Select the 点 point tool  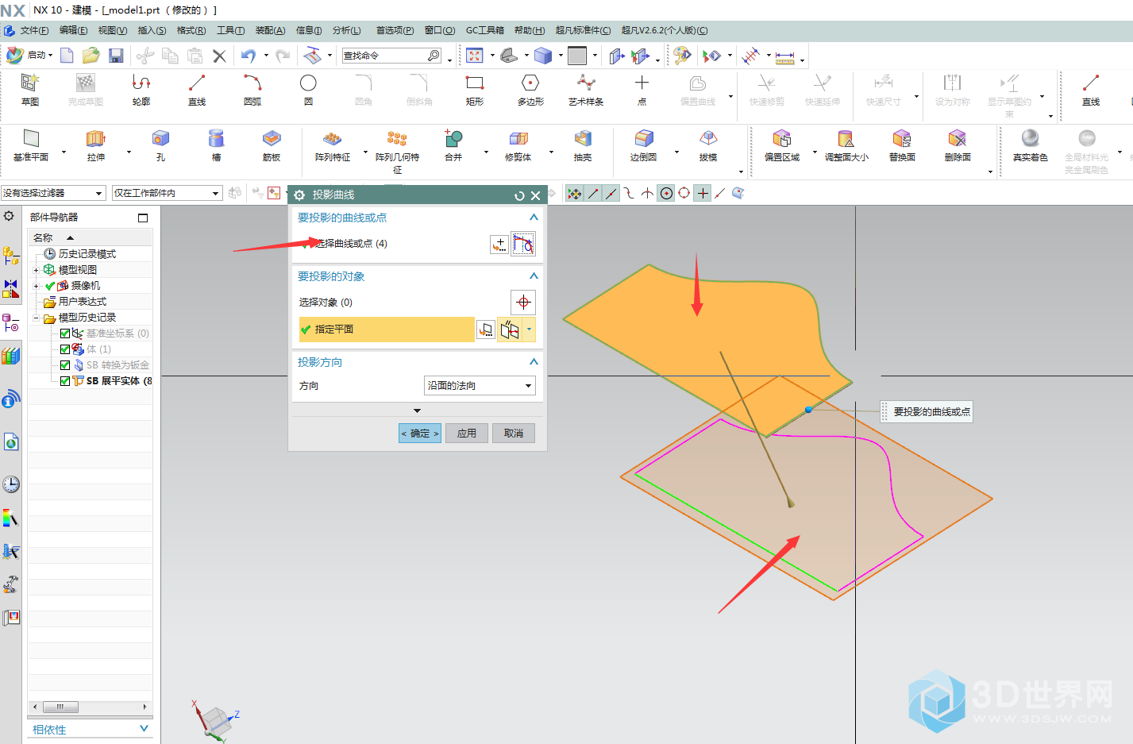(642, 90)
